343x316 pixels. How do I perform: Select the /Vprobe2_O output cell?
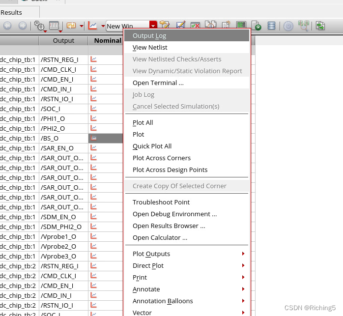[63, 246]
